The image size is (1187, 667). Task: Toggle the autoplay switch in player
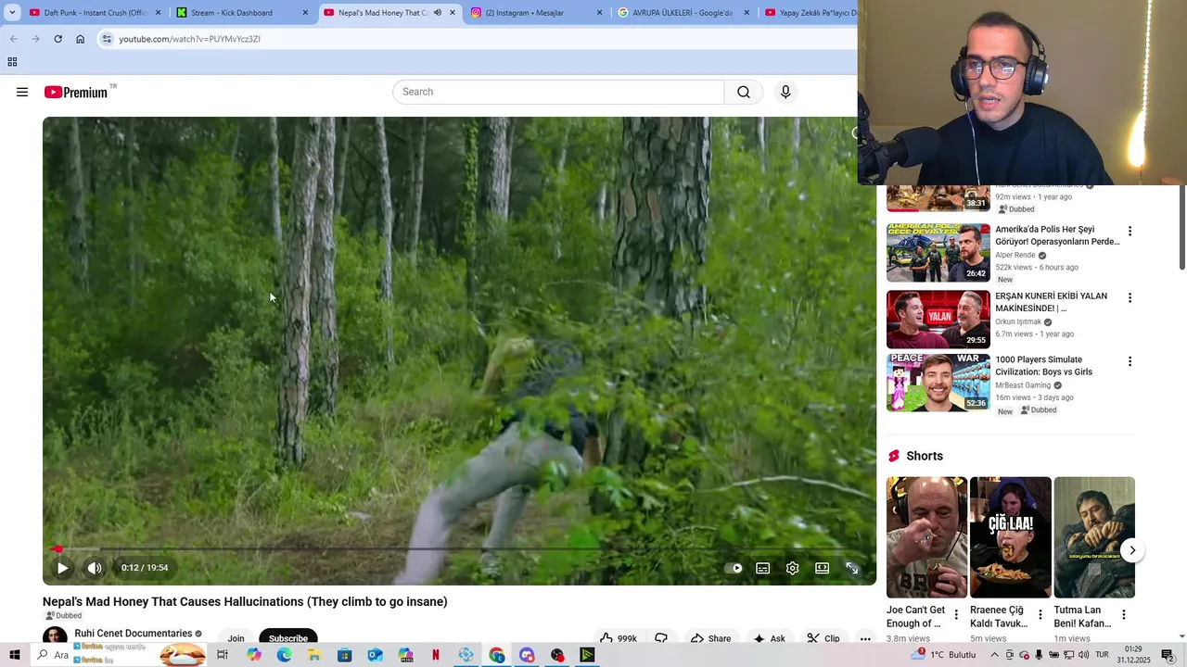click(734, 568)
